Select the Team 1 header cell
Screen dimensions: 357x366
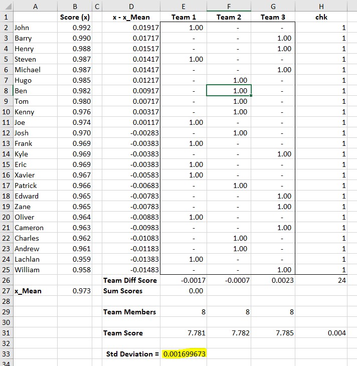pyautogui.click(x=184, y=17)
